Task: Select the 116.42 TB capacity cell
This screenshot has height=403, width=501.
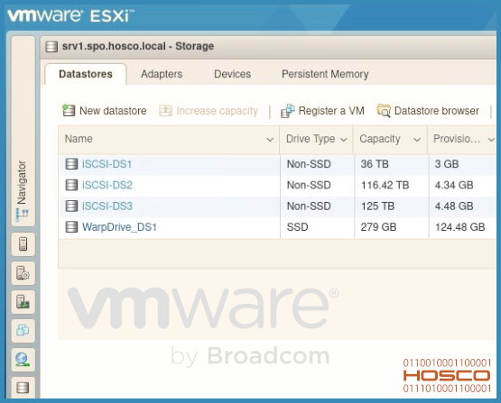Action: click(392, 185)
